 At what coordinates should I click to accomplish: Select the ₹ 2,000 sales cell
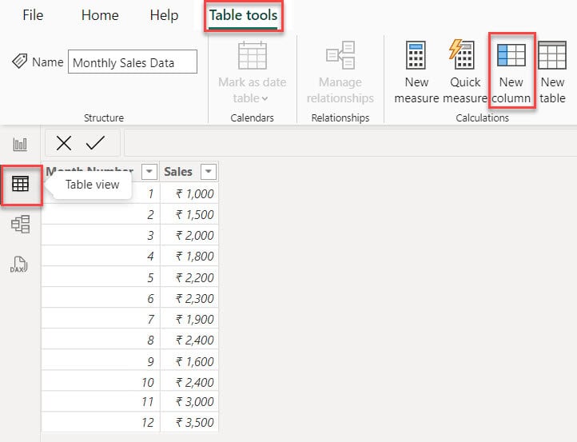coord(189,235)
